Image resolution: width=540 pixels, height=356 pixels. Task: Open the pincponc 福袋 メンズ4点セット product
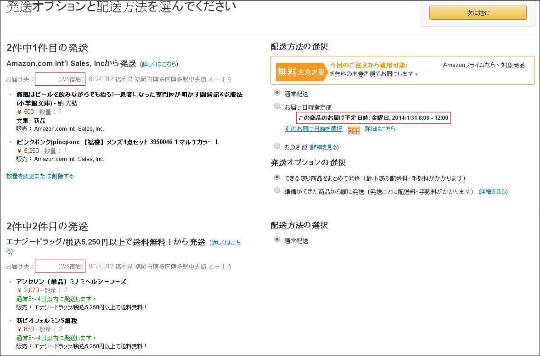click(115, 142)
